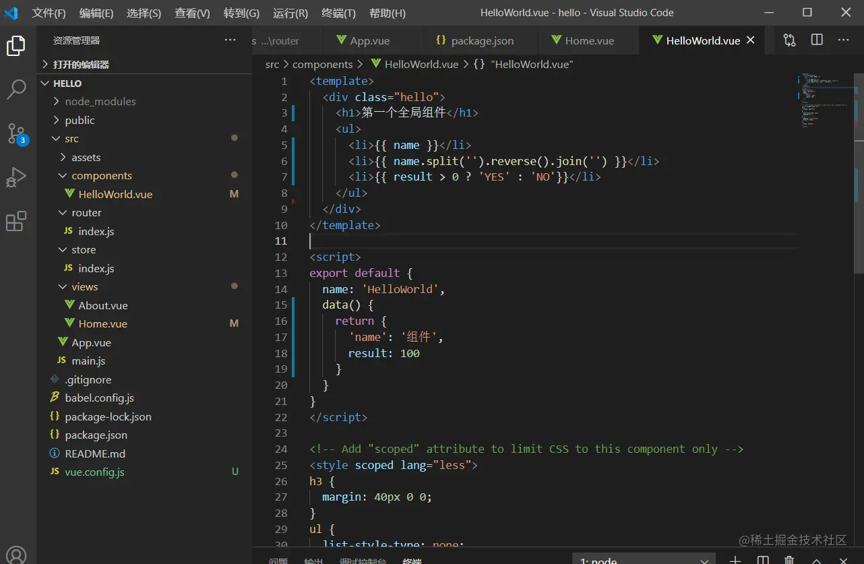Image resolution: width=864 pixels, height=564 pixels.
Task: Switch to the Home.vue editor tab
Action: tap(588, 41)
